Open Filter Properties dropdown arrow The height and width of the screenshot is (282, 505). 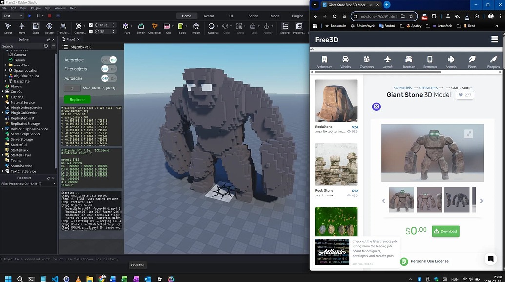tap(54, 184)
